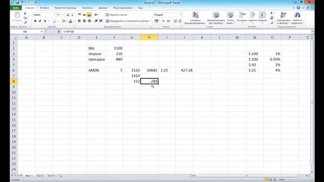Select column H header

[149, 37]
